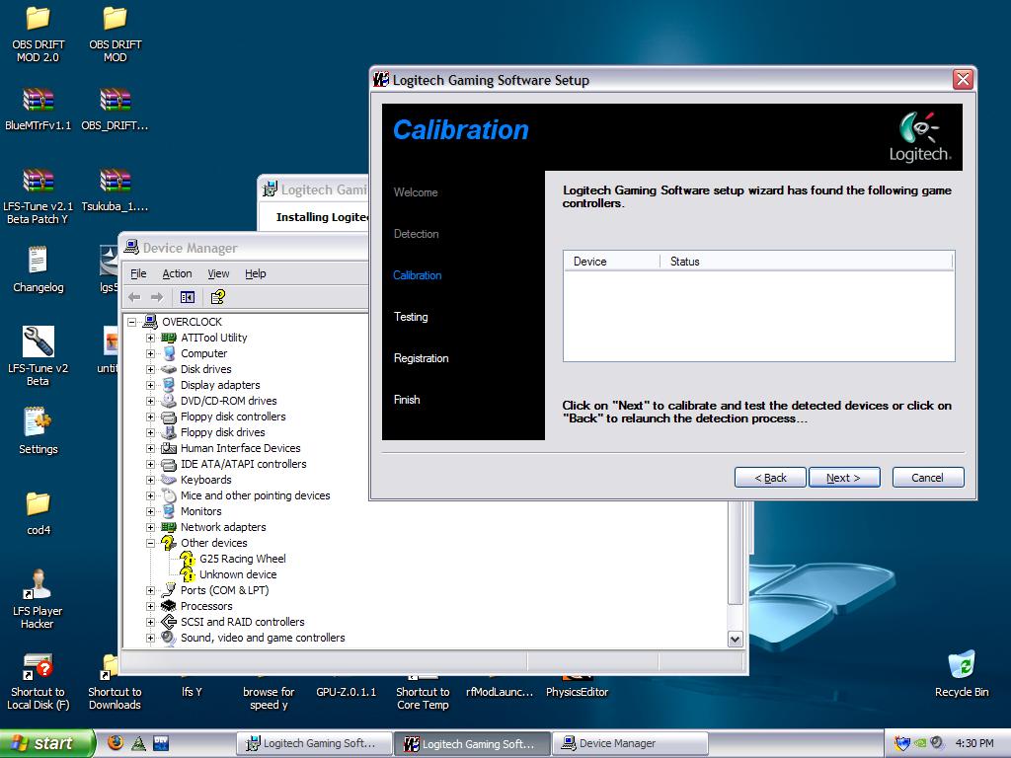1011x758 pixels.
Task: Expand the Keyboards node
Action: point(150,481)
